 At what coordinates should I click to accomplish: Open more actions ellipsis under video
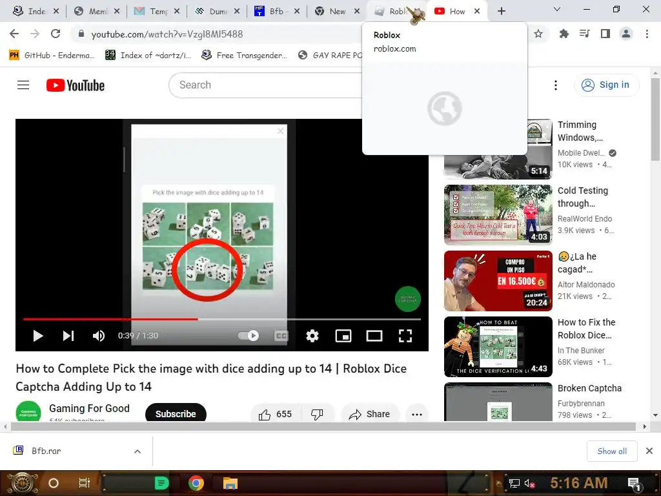417,414
